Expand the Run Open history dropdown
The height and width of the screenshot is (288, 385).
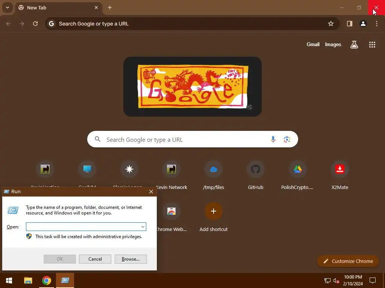142,227
